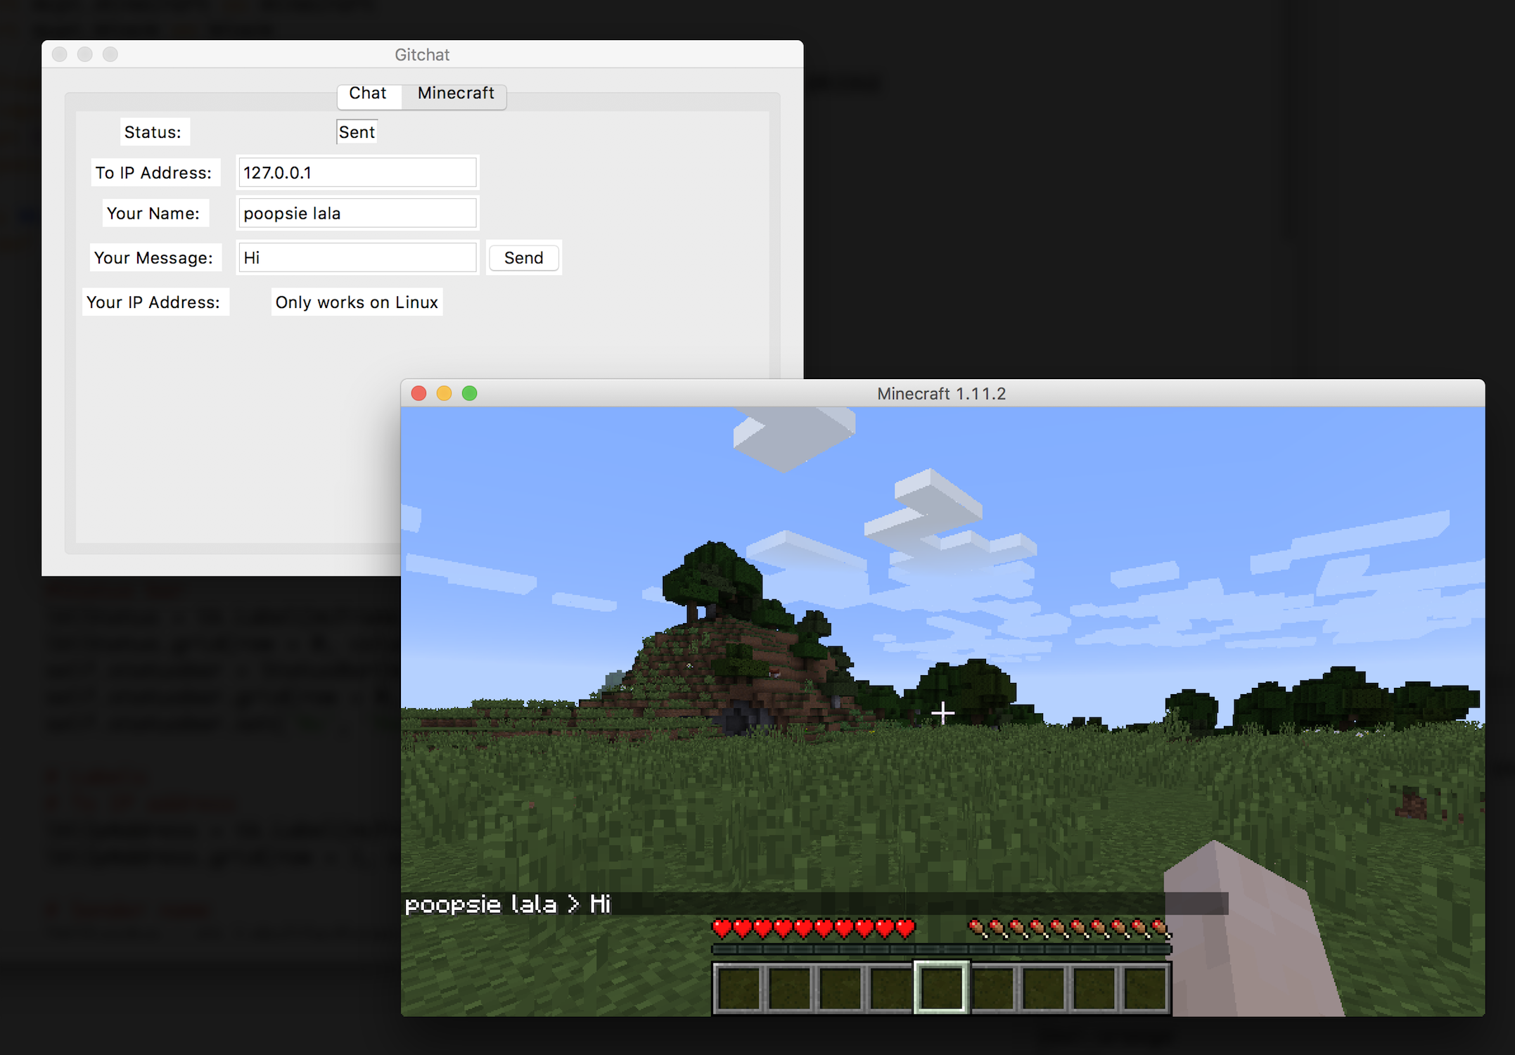Click the crosshair at screen center

tap(942, 712)
